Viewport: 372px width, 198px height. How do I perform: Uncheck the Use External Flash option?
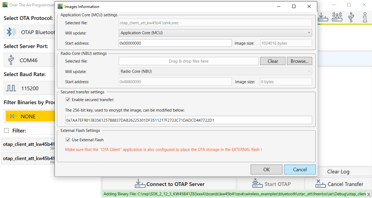[68, 140]
